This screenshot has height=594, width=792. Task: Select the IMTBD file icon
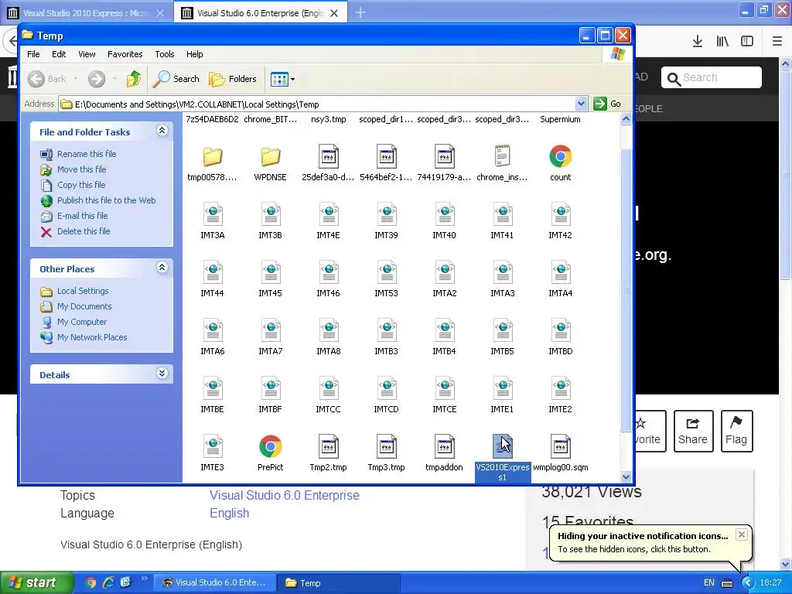coord(560,330)
